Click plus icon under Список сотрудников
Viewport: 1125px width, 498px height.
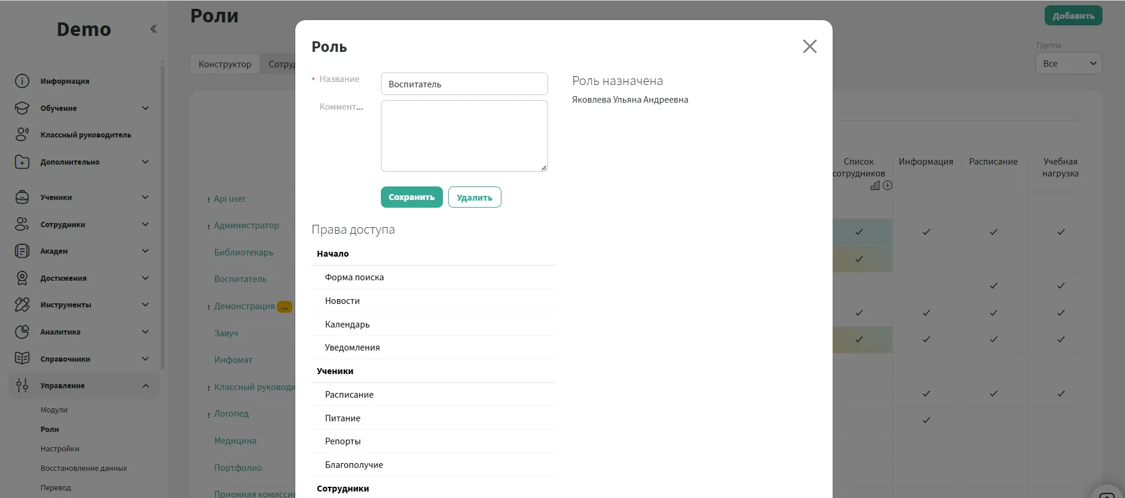888,185
